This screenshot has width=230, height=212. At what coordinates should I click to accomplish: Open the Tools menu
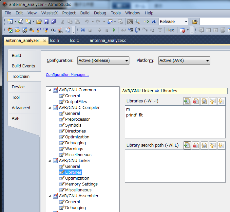click(x=116, y=13)
